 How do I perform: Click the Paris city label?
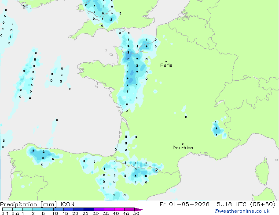166,65
